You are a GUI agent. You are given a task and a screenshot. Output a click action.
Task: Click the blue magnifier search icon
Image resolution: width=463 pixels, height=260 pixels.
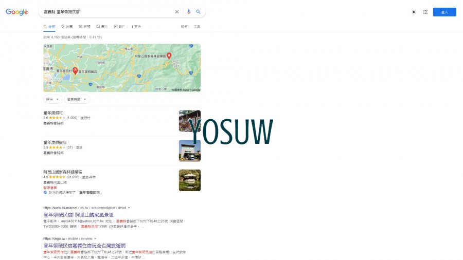[x=199, y=12]
